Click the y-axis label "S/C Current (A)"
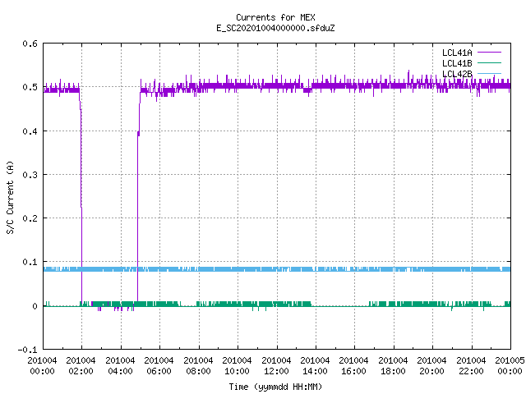This screenshot has height=394, width=526. [x=11, y=198]
